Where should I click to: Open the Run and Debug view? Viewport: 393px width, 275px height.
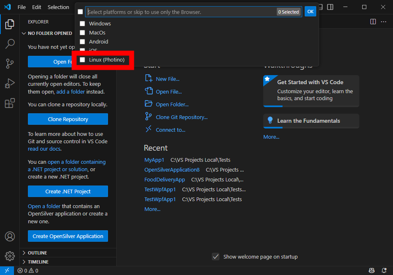click(10, 83)
